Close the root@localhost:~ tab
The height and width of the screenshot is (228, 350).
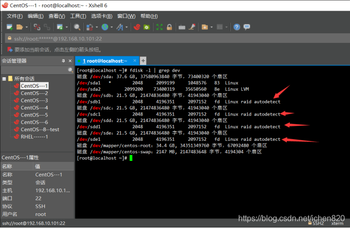pyautogui.click(x=135, y=61)
